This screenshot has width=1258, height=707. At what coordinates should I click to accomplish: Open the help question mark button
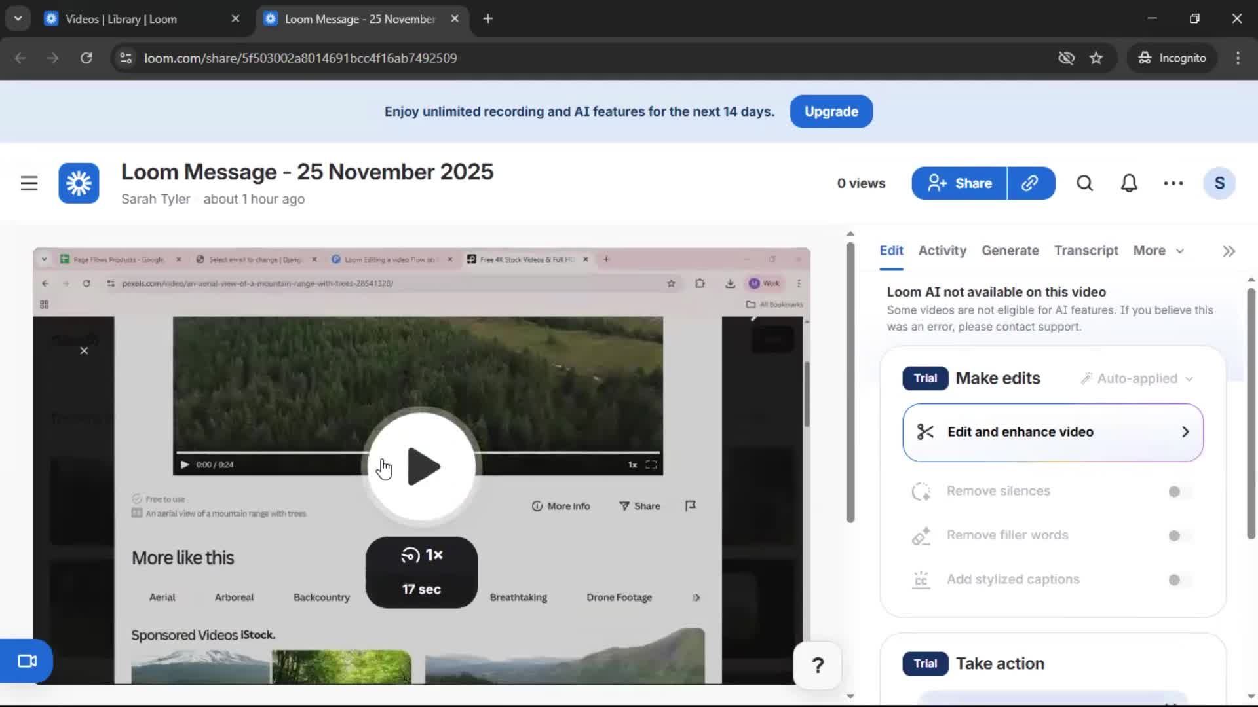817,666
